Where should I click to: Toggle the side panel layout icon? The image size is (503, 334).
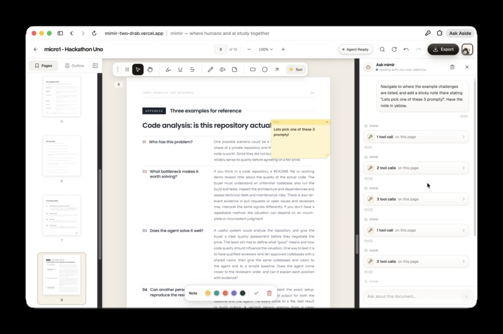point(95,65)
